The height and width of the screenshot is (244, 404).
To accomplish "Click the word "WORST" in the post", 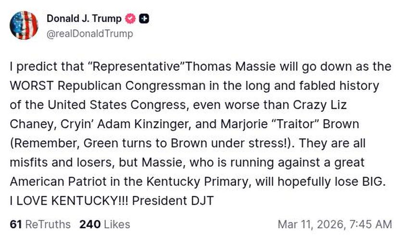I will click(31, 86).
